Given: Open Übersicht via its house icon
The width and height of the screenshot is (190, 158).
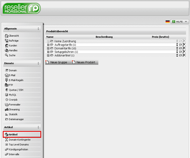Looking at the screenshot, I should [x=6, y=36].
